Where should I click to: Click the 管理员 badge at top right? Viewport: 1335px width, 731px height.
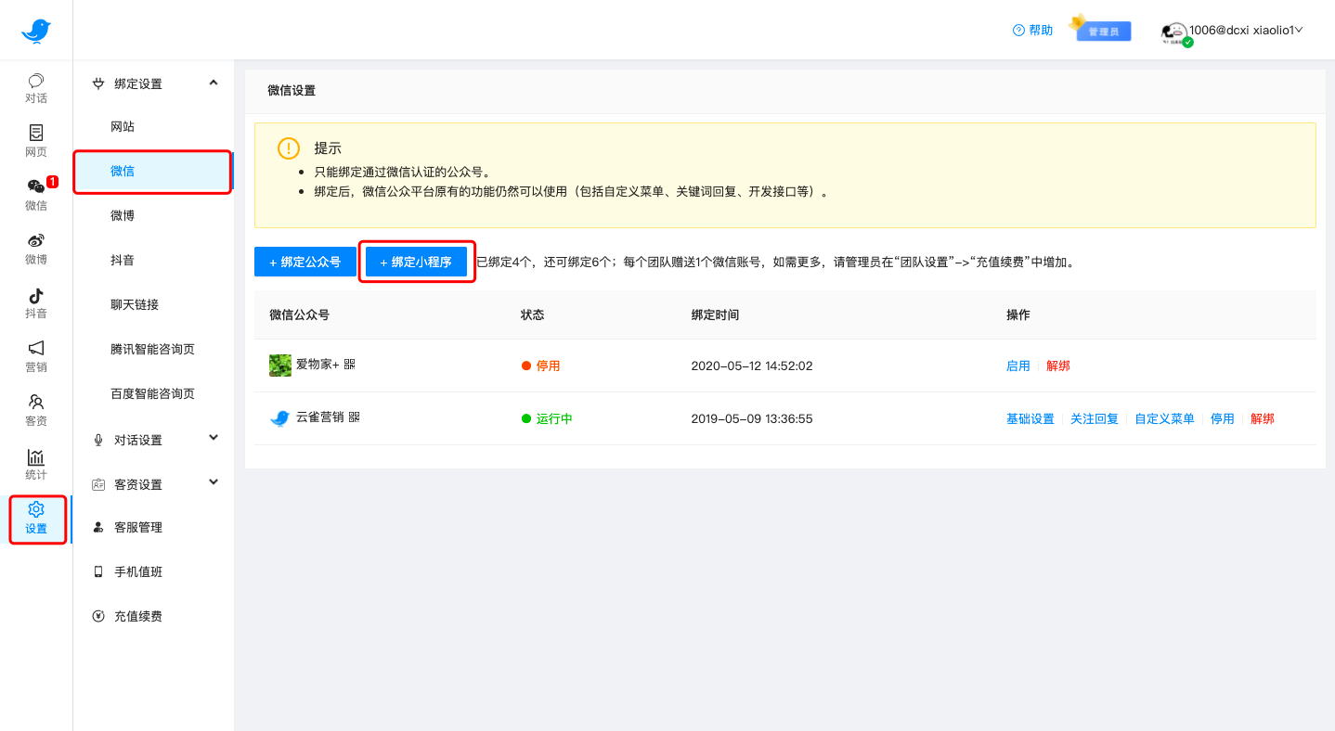coord(1105,31)
